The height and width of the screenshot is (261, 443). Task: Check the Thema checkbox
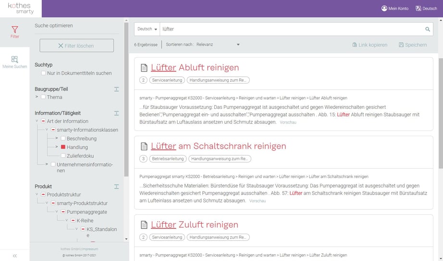click(x=43, y=97)
